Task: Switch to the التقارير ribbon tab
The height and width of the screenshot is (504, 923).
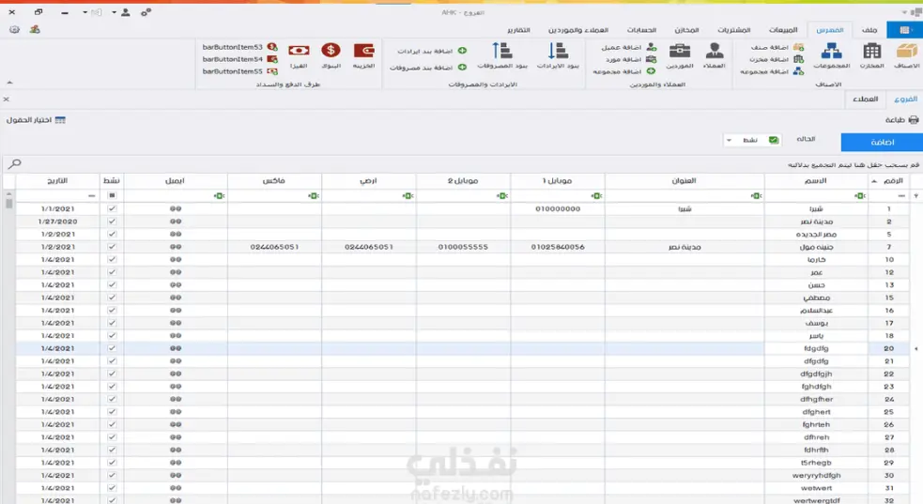Action: click(518, 30)
